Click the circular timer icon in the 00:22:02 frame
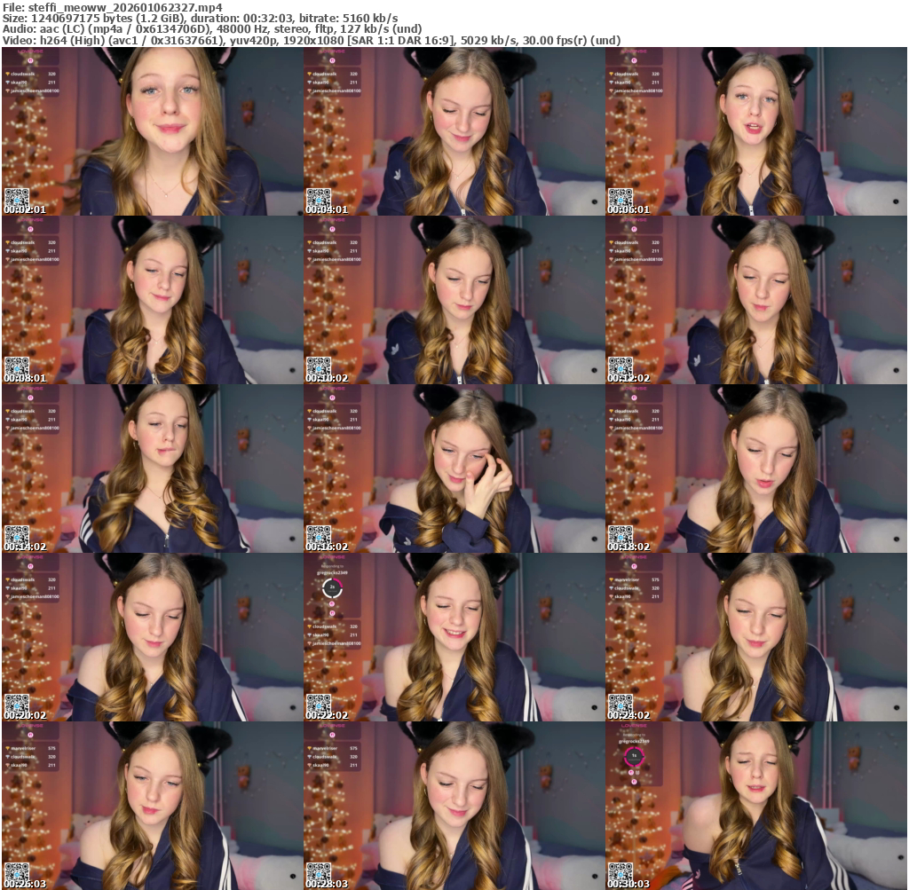This screenshot has height=890, width=909. pos(331,587)
